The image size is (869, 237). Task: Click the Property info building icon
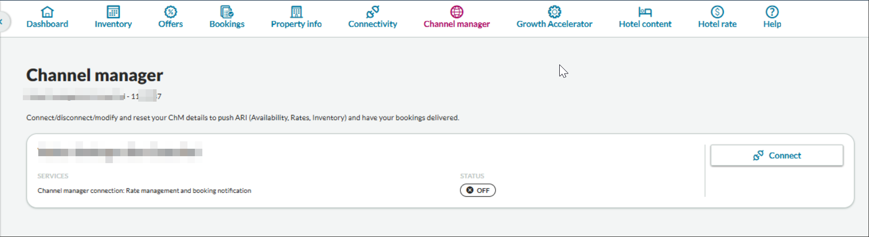point(296,11)
